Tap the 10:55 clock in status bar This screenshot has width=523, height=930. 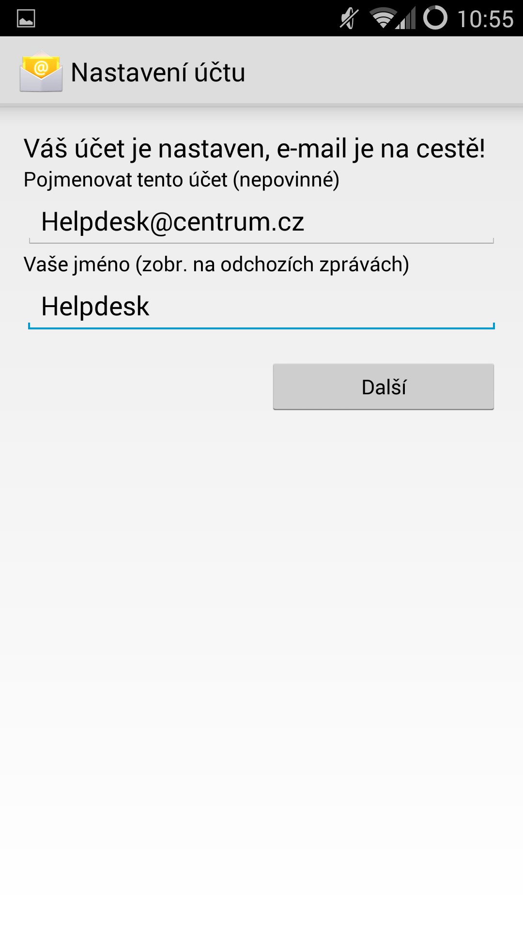[x=485, y=19]
